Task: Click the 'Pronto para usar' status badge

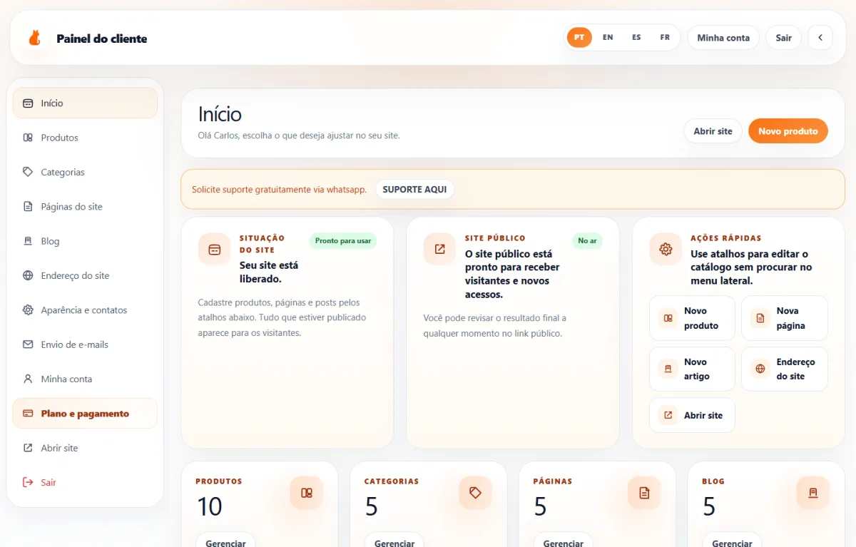Action: 343,241
